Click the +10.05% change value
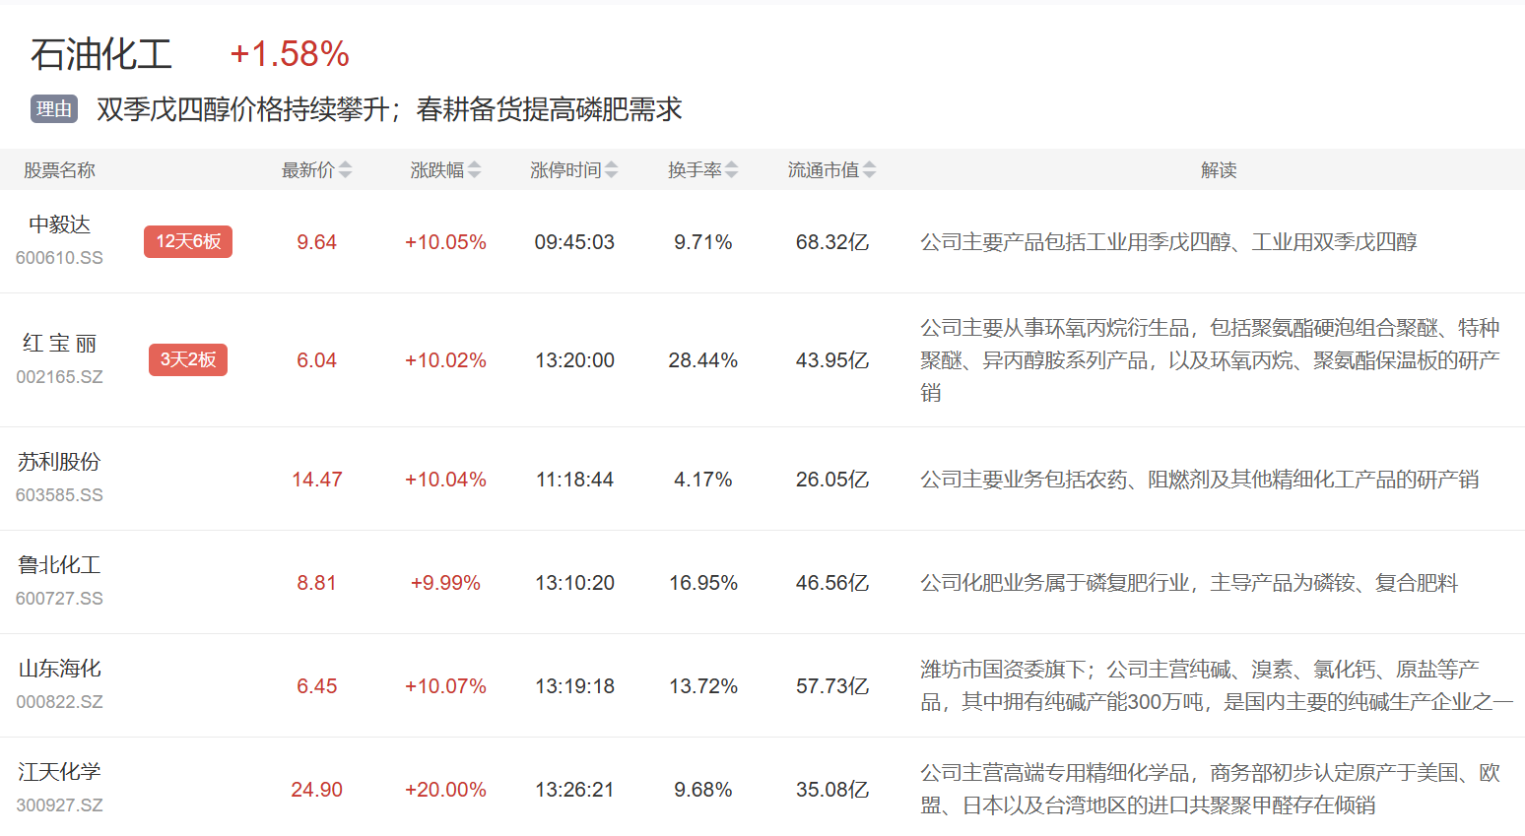1525x836 pixels. (445, 242)
